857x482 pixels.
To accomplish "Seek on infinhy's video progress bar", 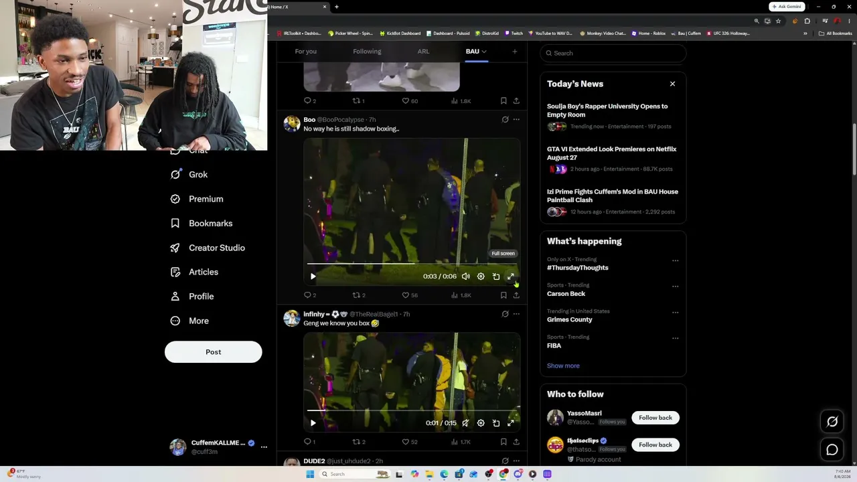I will [x=412, y=410].
